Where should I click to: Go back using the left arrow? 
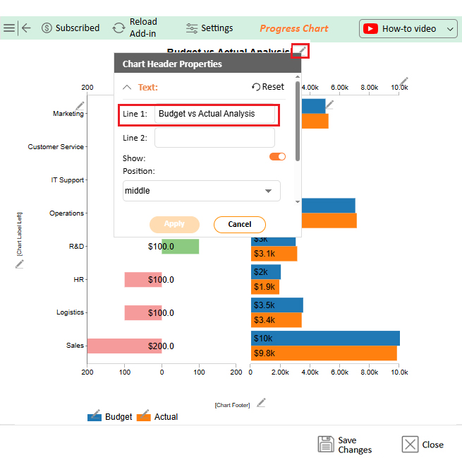[x=26, y=28]
